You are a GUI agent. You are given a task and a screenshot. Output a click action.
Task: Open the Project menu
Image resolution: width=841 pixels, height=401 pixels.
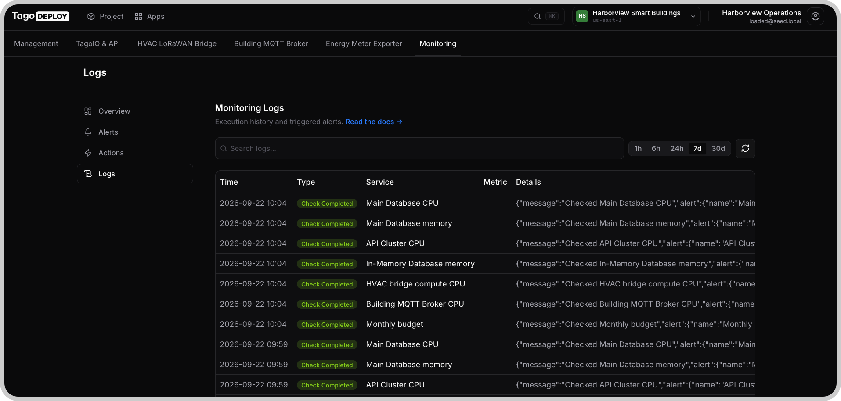point(105,16)
